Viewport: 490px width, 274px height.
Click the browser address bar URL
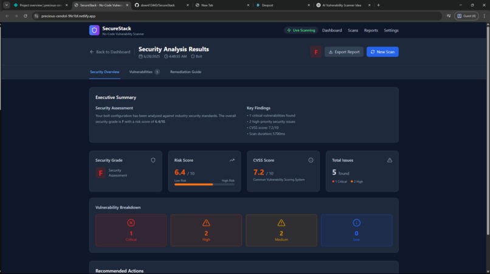[69, 16]
